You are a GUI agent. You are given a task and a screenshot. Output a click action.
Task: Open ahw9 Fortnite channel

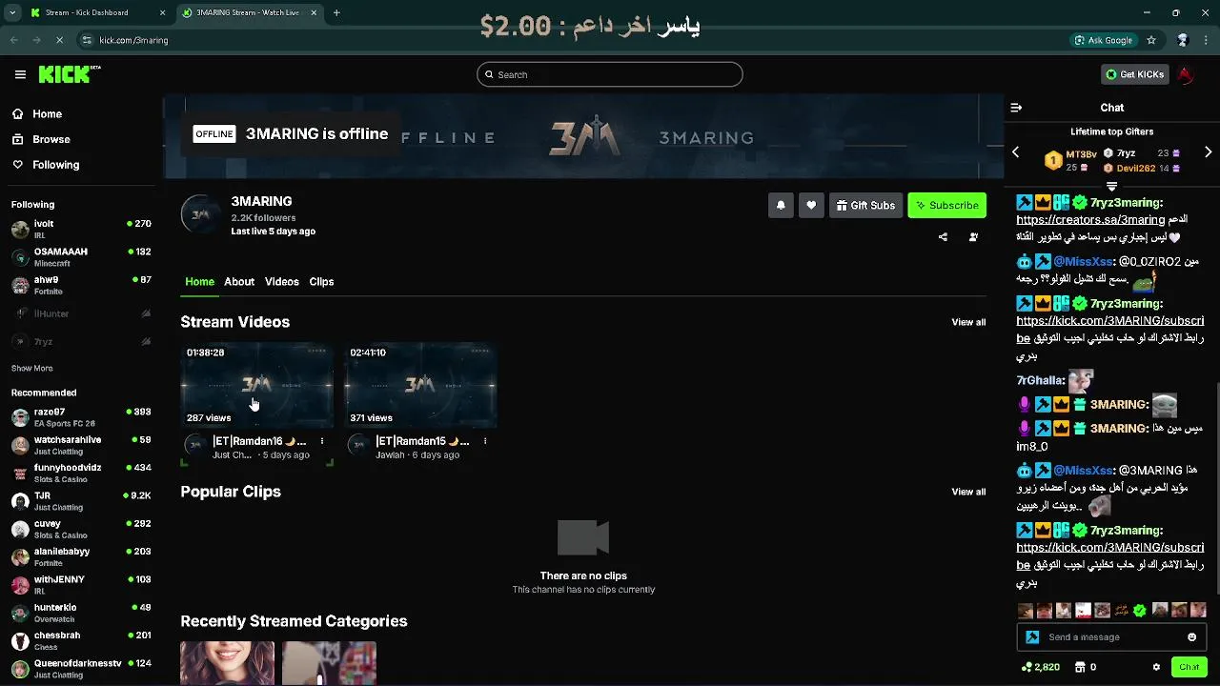[81, 285]
